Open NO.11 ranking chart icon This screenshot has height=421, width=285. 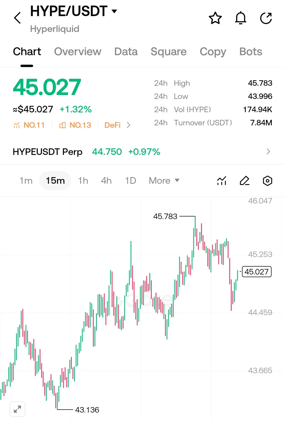point(17,125)
